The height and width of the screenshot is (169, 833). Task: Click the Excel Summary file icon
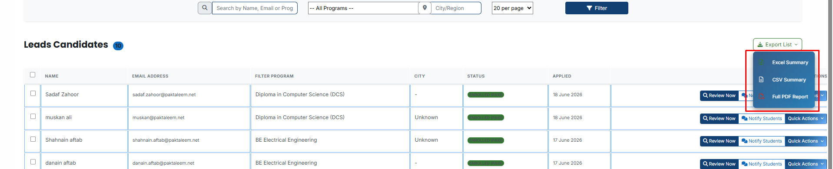(761, 62)
